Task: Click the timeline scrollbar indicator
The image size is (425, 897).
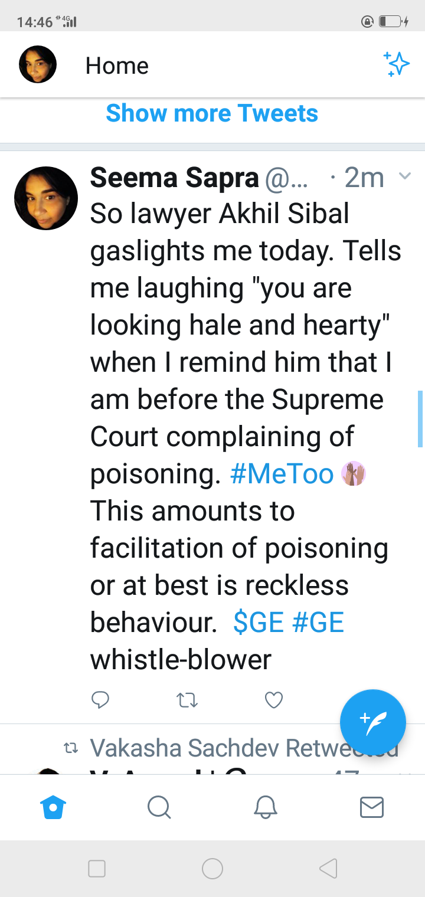Action: tap(420, 418)
